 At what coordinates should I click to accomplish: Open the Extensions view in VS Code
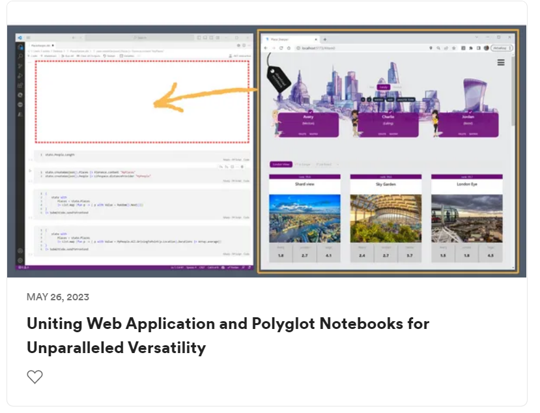[20, 84]
